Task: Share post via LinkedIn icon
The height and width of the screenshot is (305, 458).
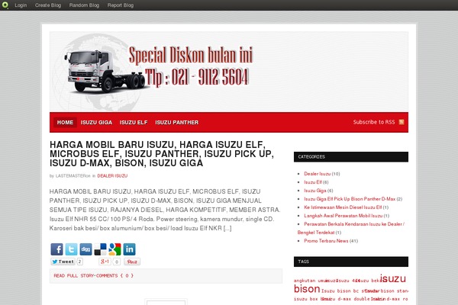Action: point(130,249)
